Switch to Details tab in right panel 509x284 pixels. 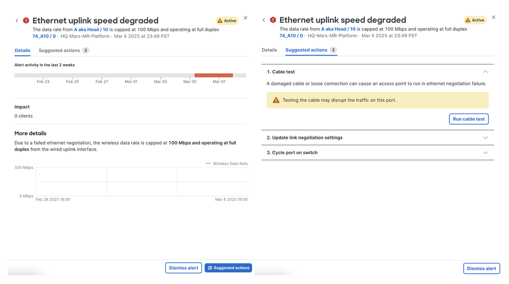point(269,50)
